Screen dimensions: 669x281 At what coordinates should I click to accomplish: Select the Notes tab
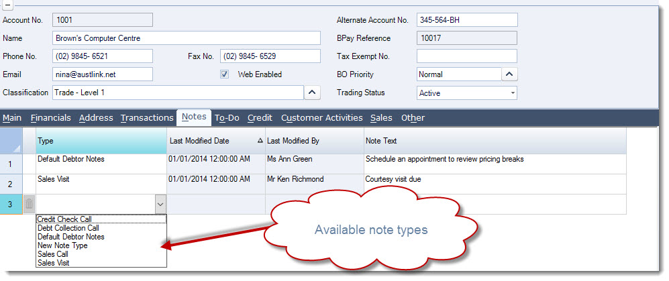(194, 117)
